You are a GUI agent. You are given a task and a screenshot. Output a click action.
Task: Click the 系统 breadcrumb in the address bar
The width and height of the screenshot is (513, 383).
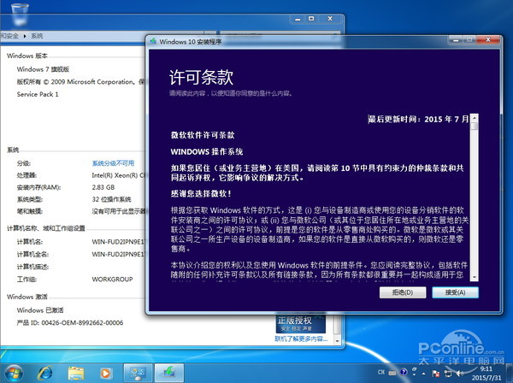(x=37, y=36)
